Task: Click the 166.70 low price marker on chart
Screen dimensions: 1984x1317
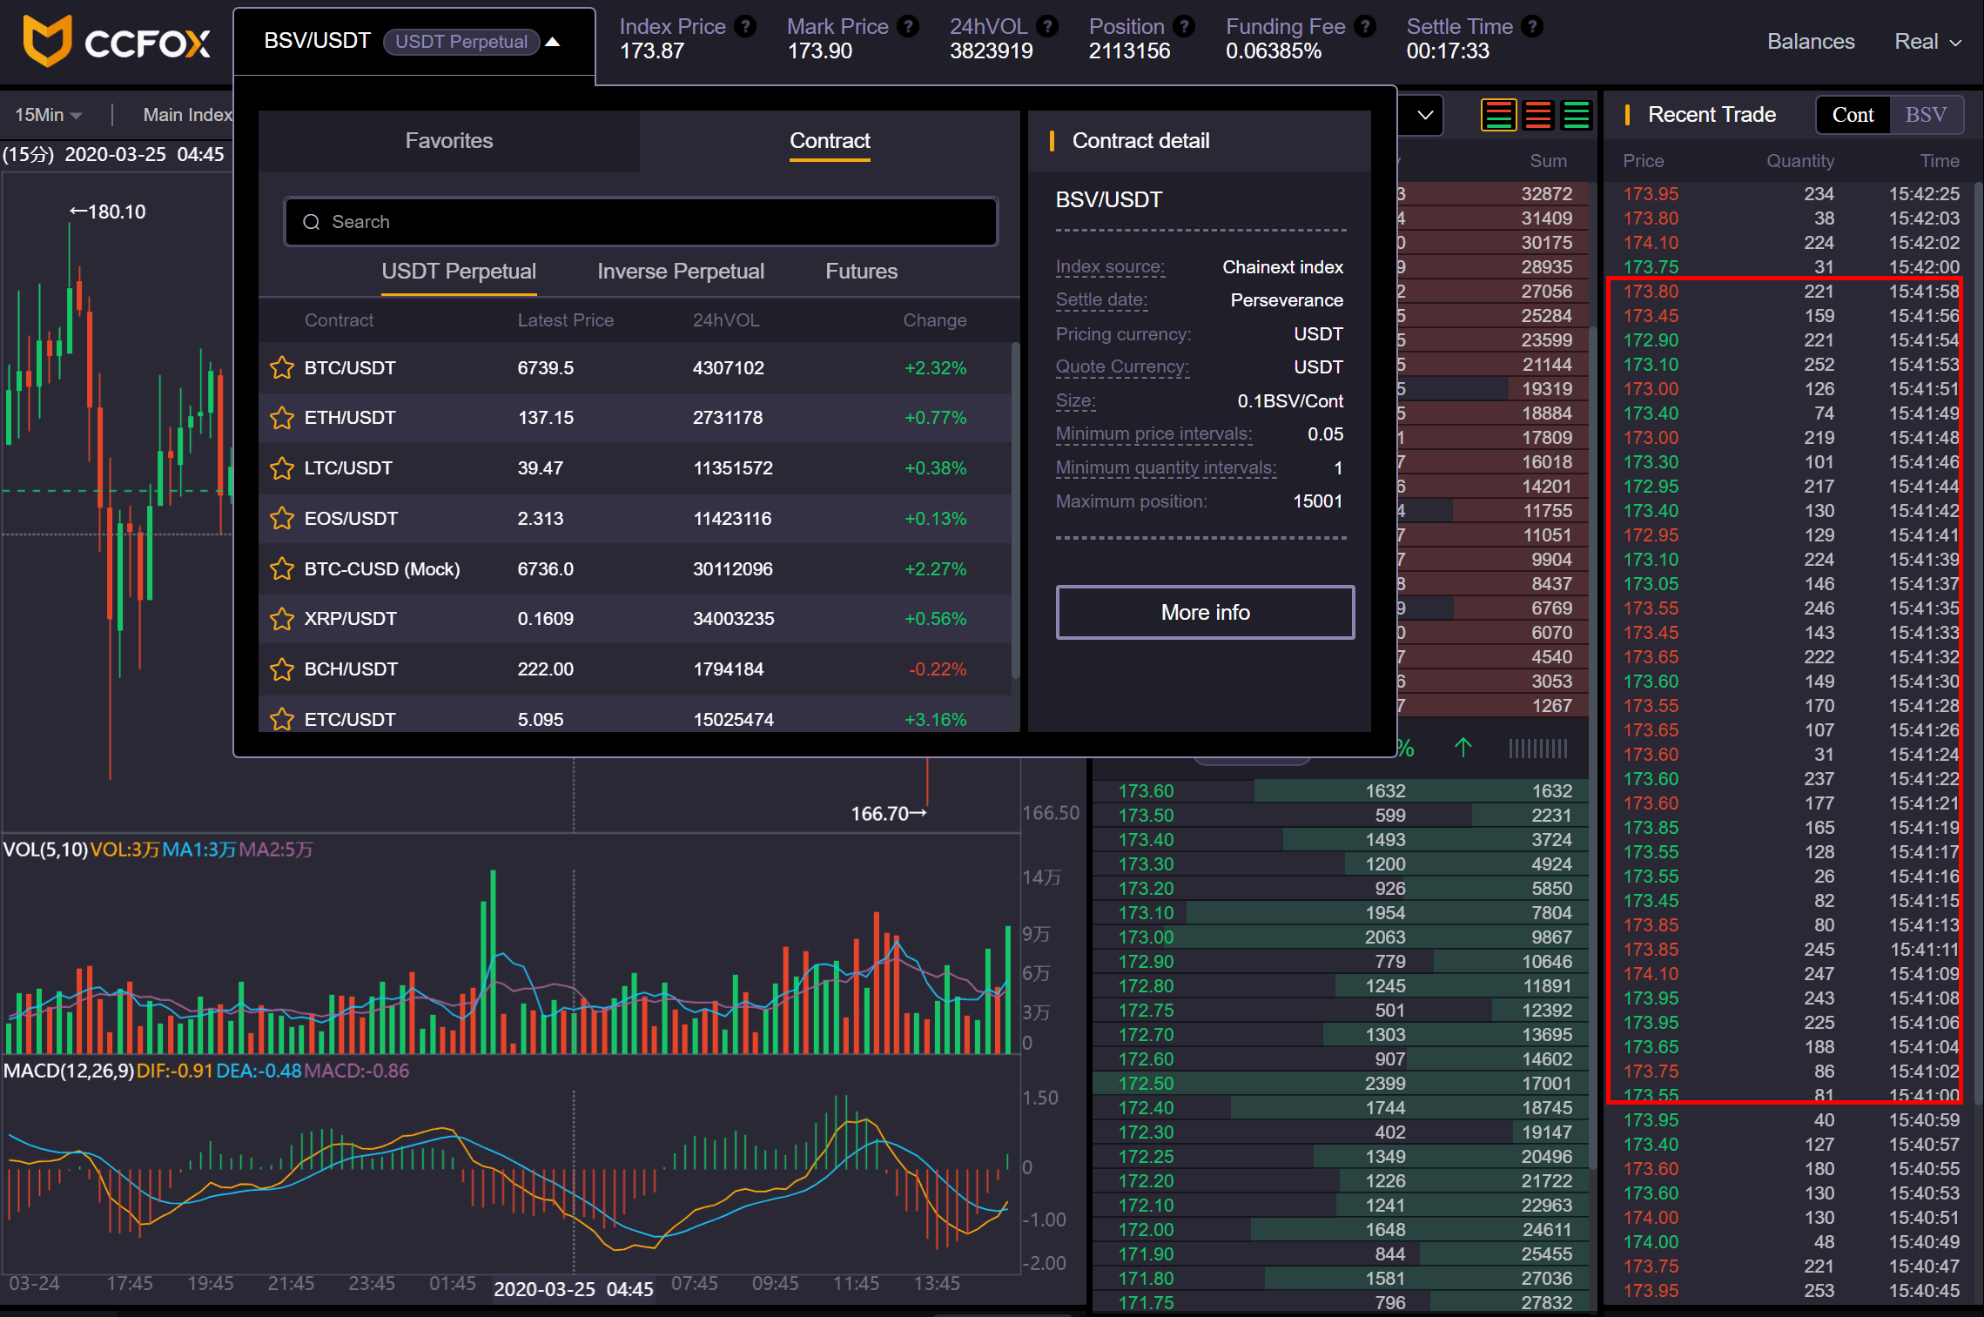Action: [889, 814]
